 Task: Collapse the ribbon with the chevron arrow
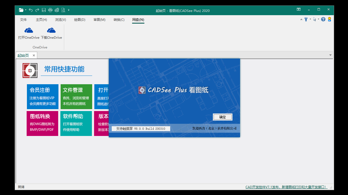[301, 19]
